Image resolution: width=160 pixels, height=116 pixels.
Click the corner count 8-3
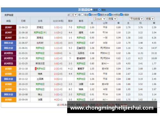click(x=70, y=89)
